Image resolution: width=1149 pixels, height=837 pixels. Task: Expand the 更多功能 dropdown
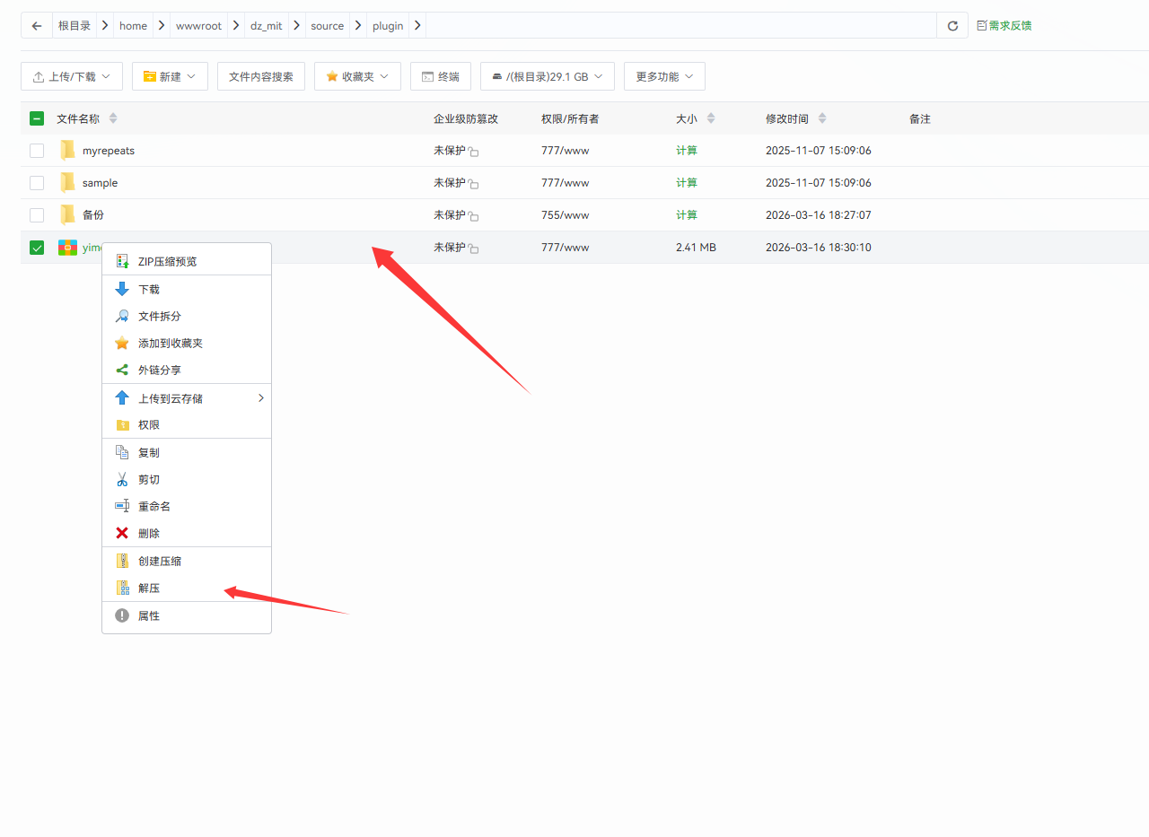[x=664, y=77]
